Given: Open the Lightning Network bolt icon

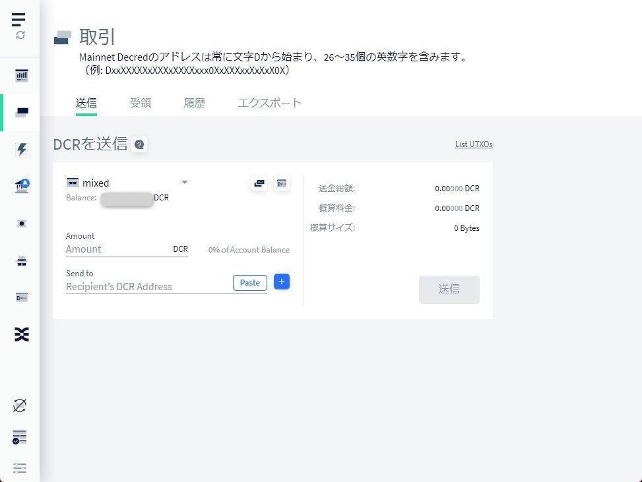Looking at the screenshot, I should pos(21,150).
